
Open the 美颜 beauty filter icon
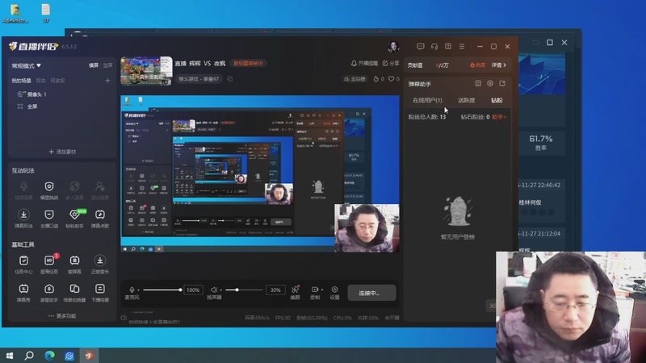click(296, 292)
